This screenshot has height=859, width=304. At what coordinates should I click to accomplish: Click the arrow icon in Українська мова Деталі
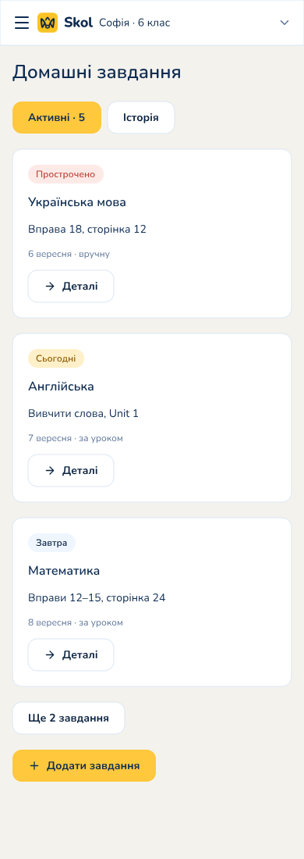coord(50,286)
